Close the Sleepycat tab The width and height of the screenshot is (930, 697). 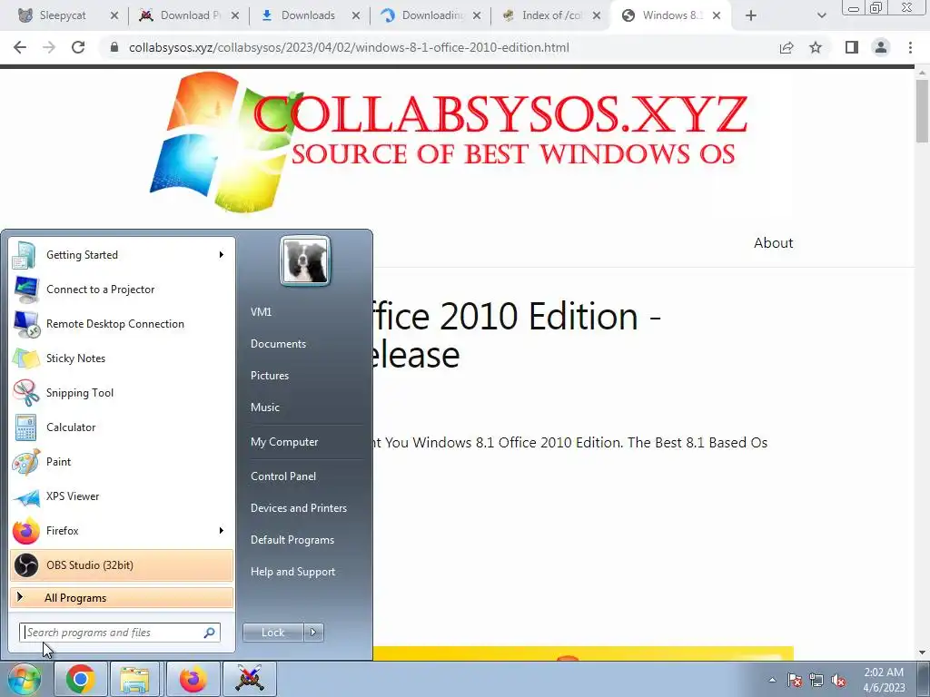pyautogui.click(x=114, y=15)
